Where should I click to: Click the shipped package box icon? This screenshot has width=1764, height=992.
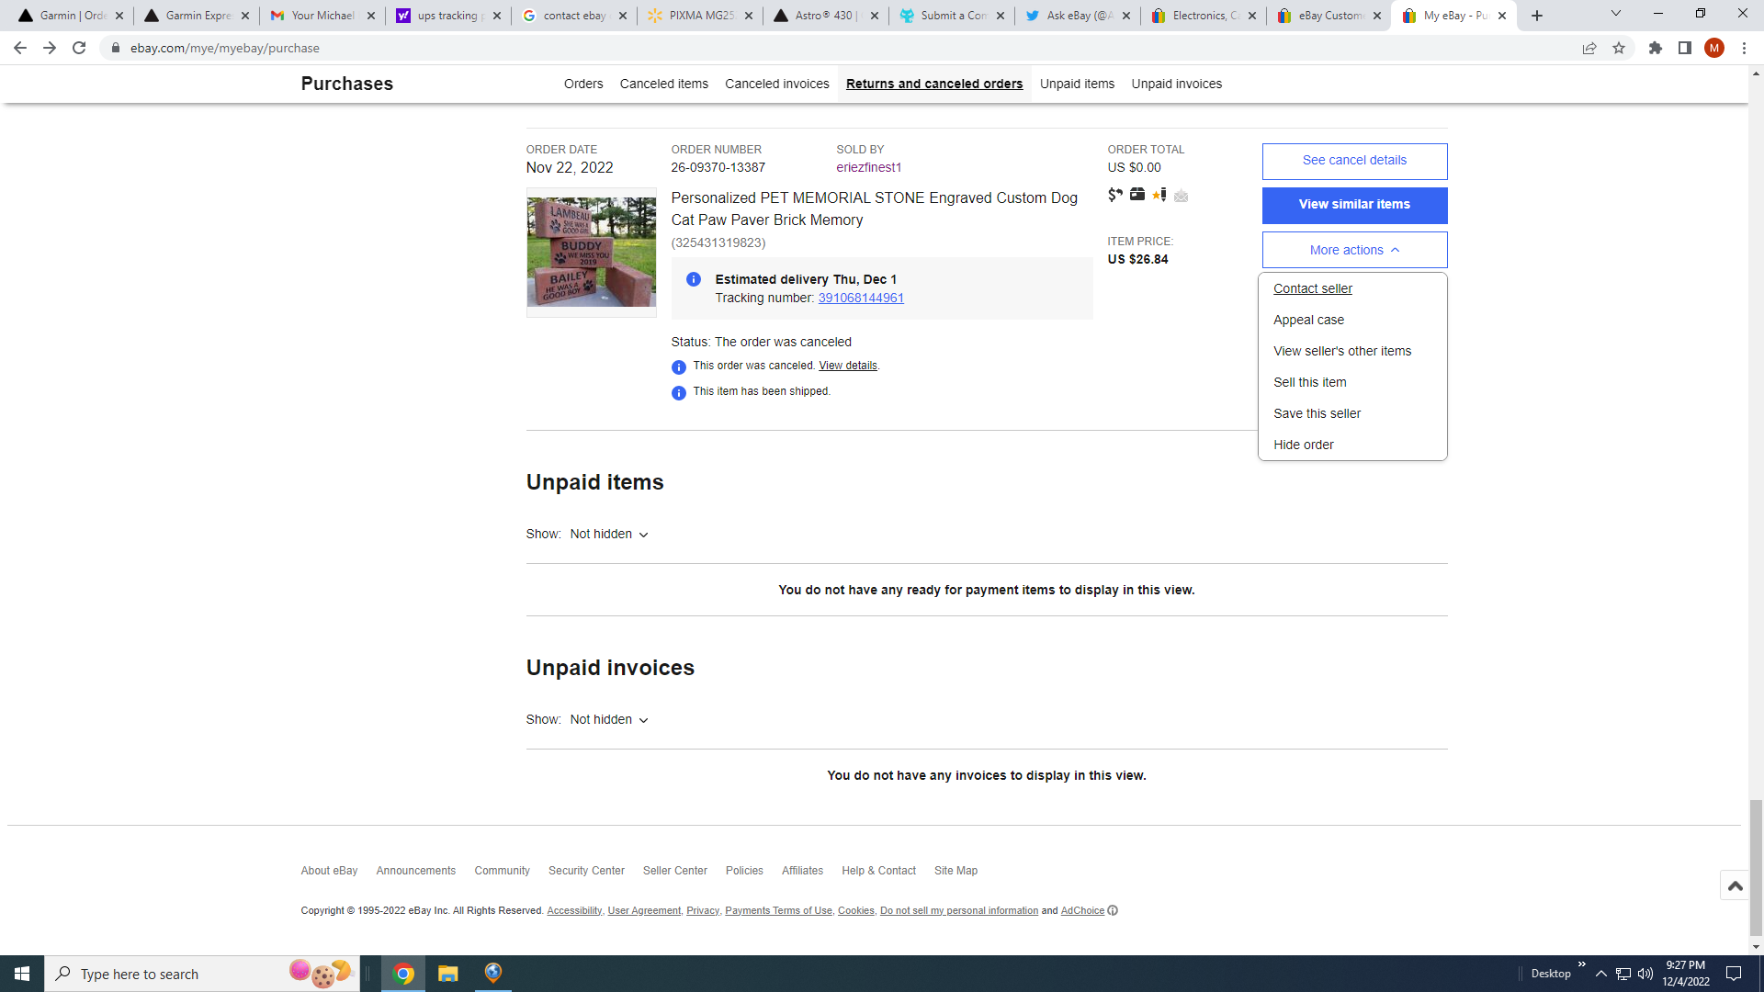(1137, 195)
